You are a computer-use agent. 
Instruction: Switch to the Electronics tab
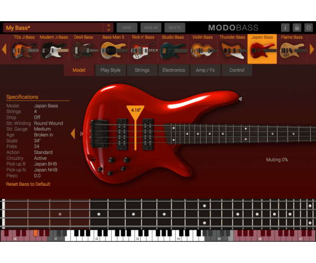[174, 70]
